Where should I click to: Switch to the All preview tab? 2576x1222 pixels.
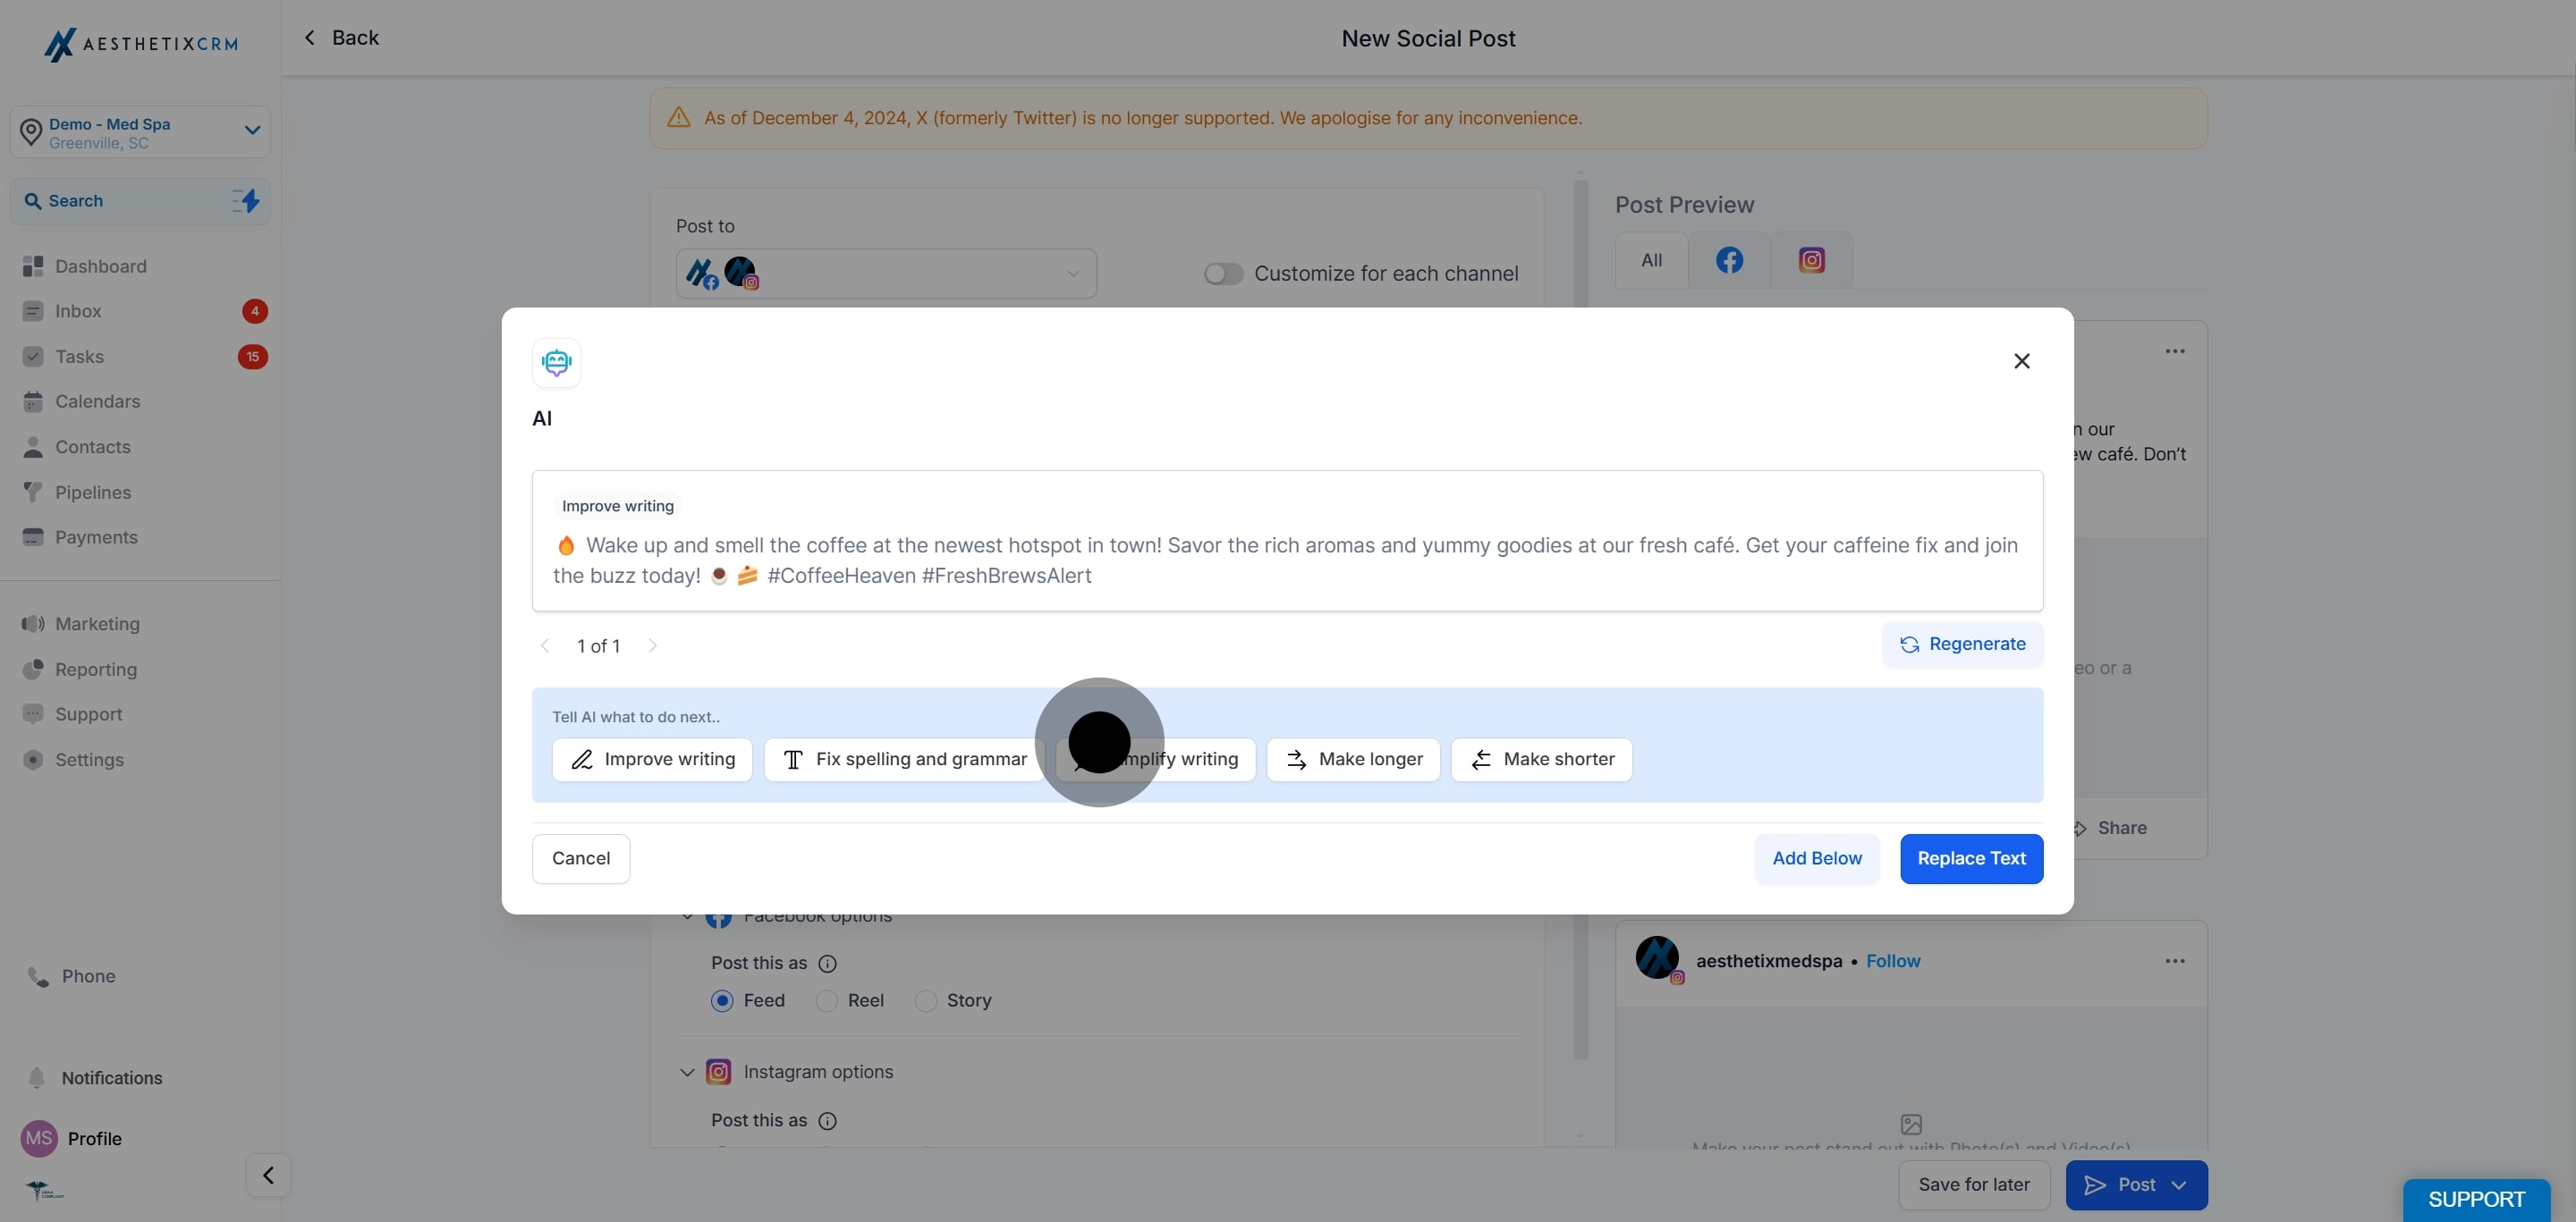1651,261
